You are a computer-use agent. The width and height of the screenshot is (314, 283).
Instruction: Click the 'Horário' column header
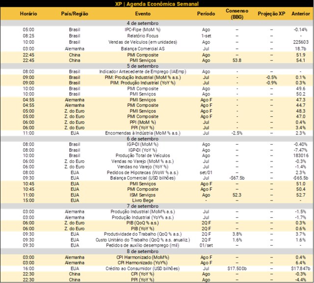(28, 13)
